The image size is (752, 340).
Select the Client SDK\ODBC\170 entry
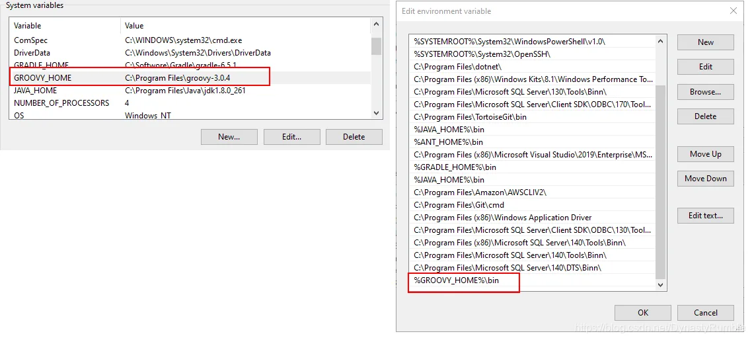pos(533,105)
